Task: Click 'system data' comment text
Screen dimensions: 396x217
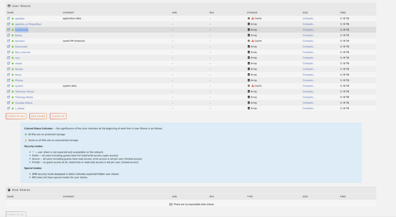Action: pyautogui.click(x=69, y=86)
